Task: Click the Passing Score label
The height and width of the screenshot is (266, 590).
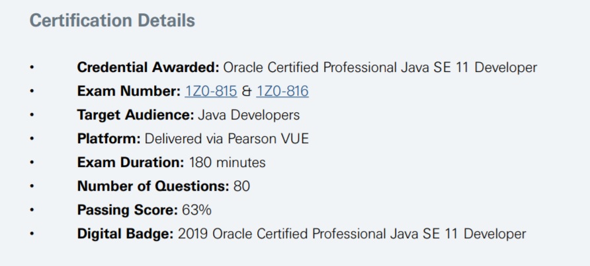Action: (x=127, y=210)
